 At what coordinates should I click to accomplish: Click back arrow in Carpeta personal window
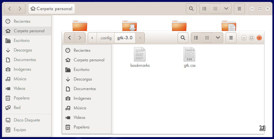click(10, 9)
